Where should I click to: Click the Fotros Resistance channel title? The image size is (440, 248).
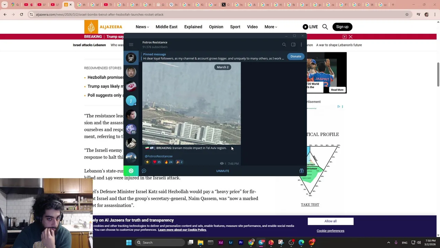pos(155,42)
